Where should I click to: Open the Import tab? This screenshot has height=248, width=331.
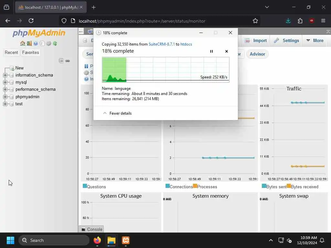(x=256, y=40)
